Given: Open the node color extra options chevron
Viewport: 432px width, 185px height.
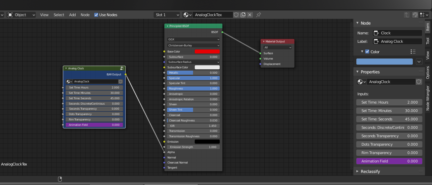Looking at the screenshot, I should tap(419, 62).
